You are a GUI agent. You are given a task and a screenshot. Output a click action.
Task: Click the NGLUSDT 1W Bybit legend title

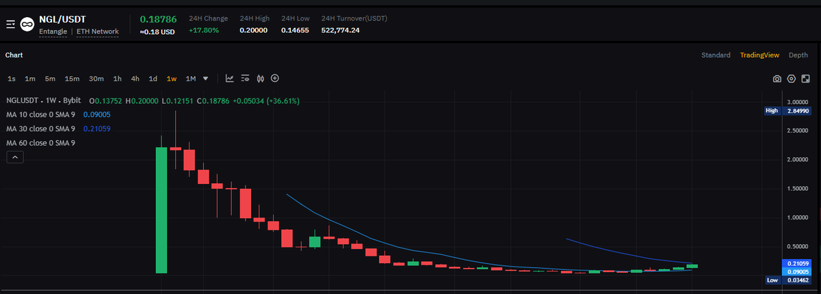pos(44,101)
